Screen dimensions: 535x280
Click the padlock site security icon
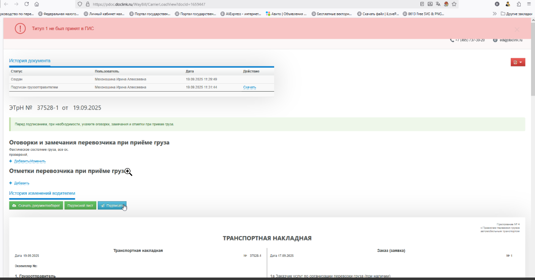click(87, 4)
